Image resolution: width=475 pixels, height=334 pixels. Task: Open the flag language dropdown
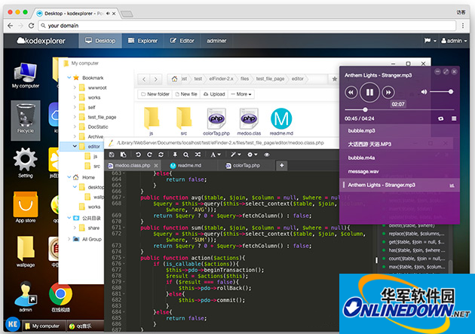click(430, 41)
